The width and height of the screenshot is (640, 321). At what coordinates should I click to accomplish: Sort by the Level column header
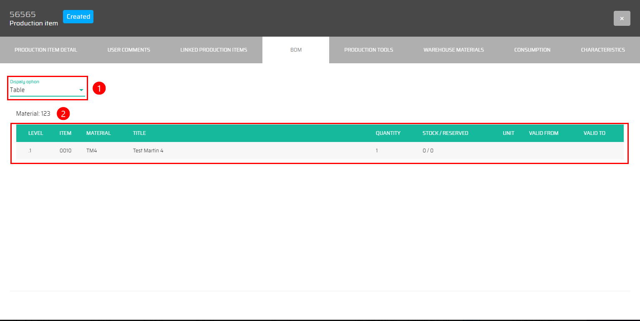click(x=35, y=133)
